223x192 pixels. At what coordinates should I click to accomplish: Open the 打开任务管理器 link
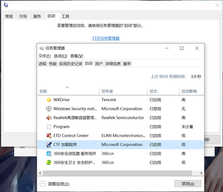pos(106,38)
